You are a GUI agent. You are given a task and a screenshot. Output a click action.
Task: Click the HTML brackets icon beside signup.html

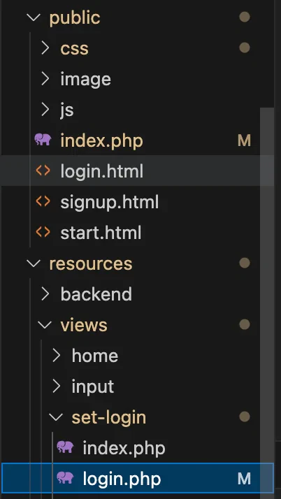coord(43,201)
